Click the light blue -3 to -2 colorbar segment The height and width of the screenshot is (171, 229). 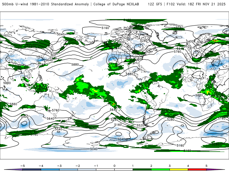tap(68, 170)
